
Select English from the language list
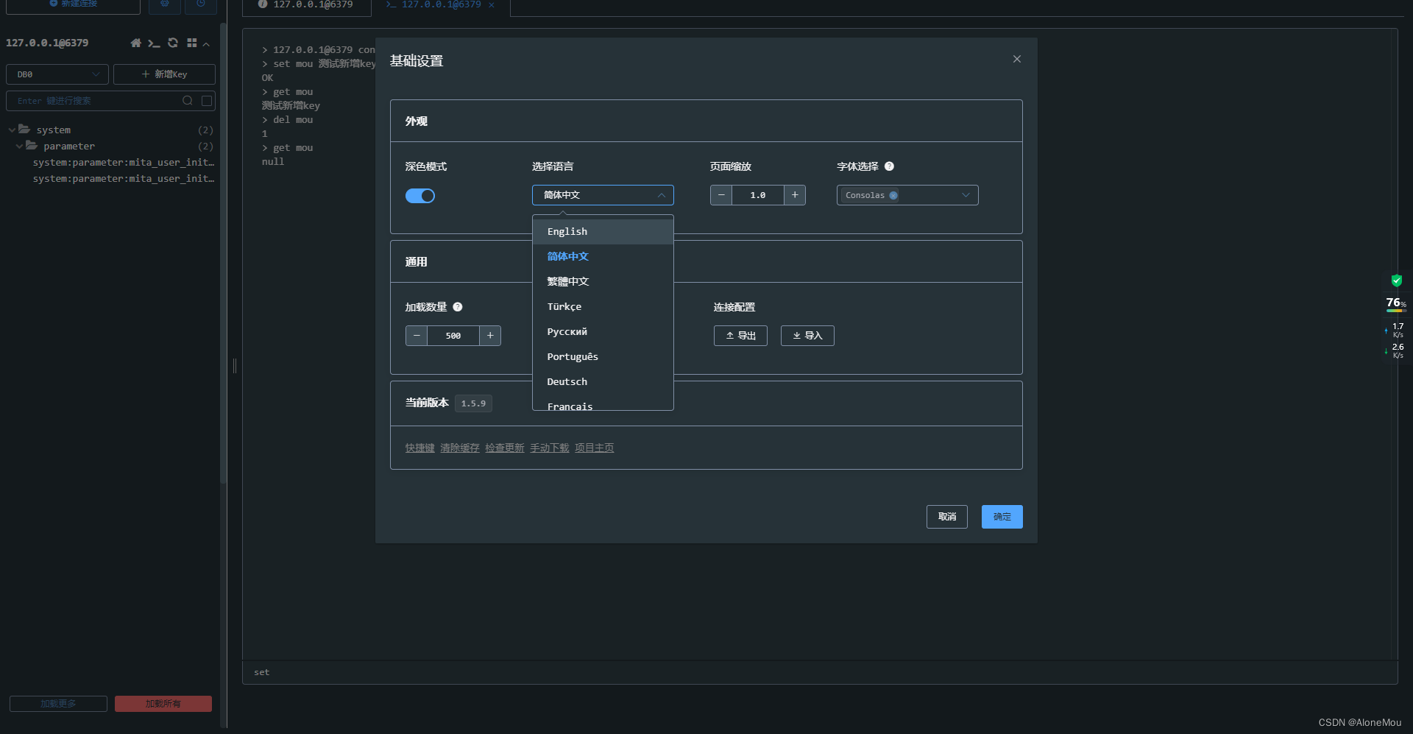pyautogui.click(x=567, y=230)
